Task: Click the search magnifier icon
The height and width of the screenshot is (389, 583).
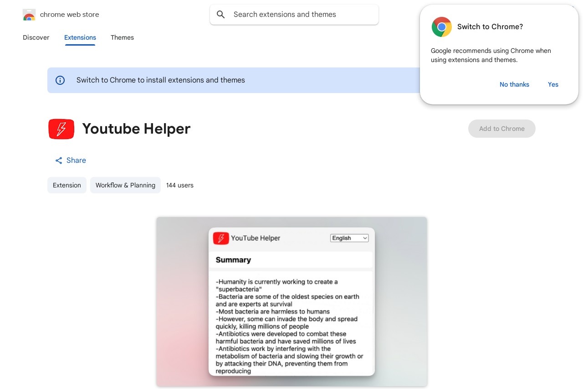Action: point(221,15)
